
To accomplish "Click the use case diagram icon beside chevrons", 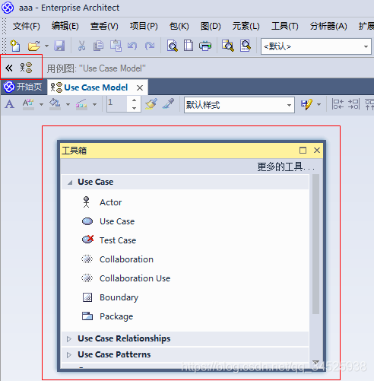I will [26, 68].
